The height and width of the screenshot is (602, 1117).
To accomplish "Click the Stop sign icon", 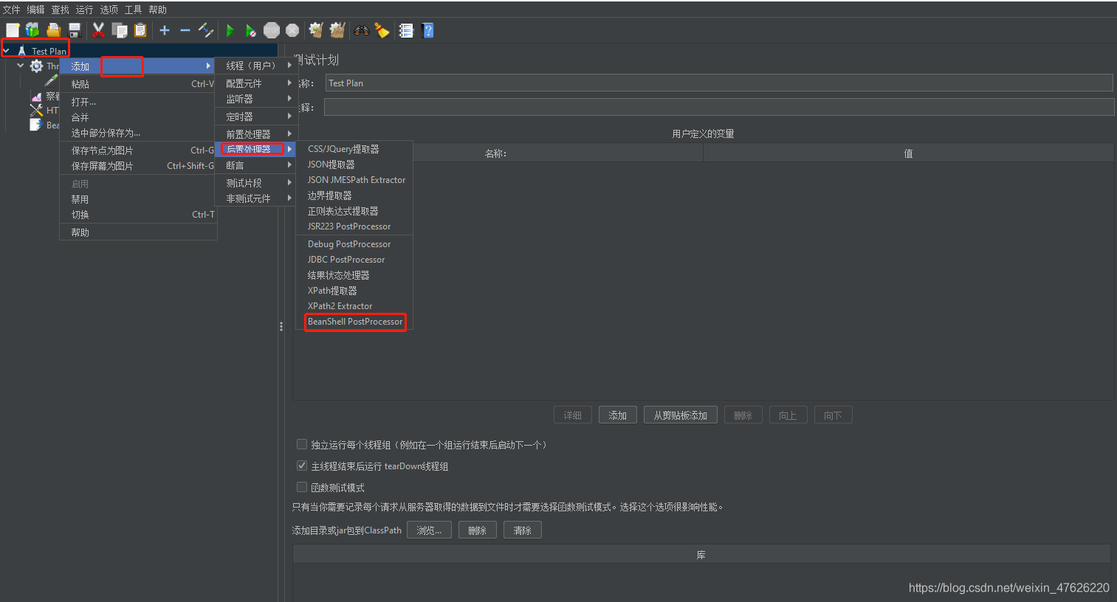I will click(x=272, y=30).
